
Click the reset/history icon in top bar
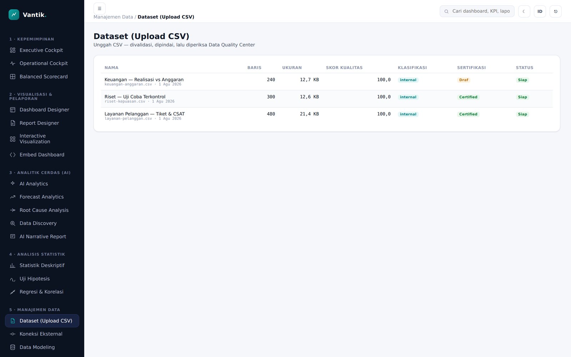point(556,11)
